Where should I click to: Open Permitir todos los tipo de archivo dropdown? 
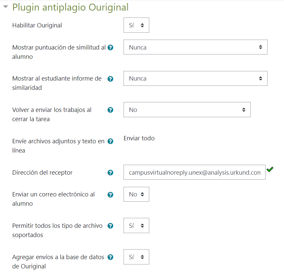coord(136,226)
